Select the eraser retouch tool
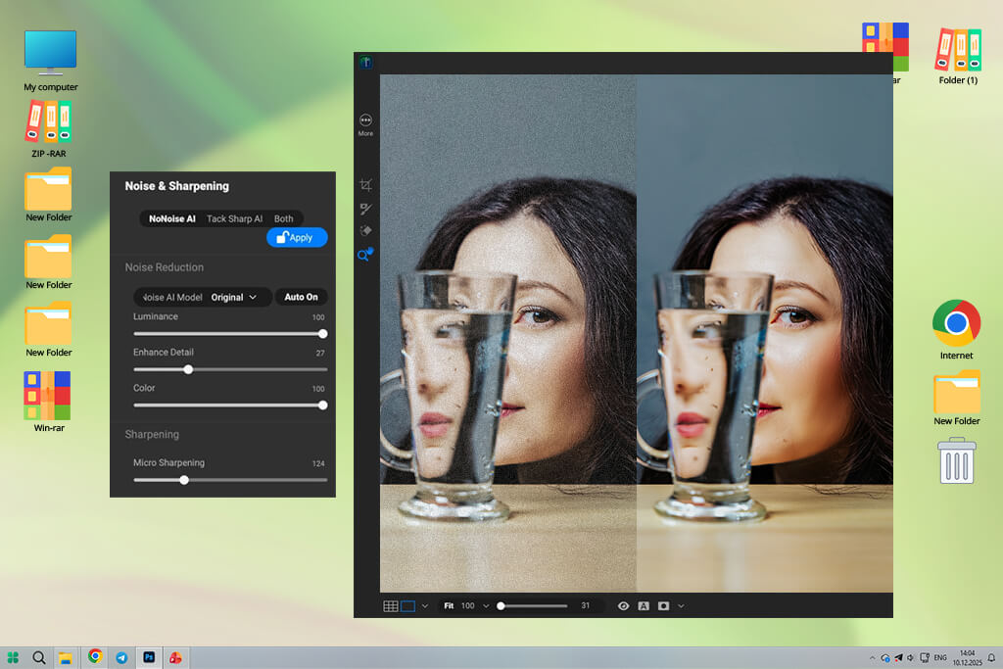 coord(366,231)
